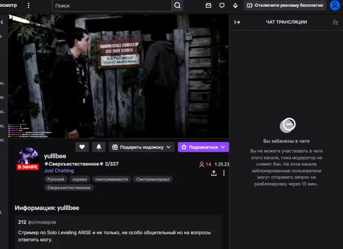343x249 pixels.
Task: Expand the 'Подарить подписку' dropdown
Action: [141, 147]
